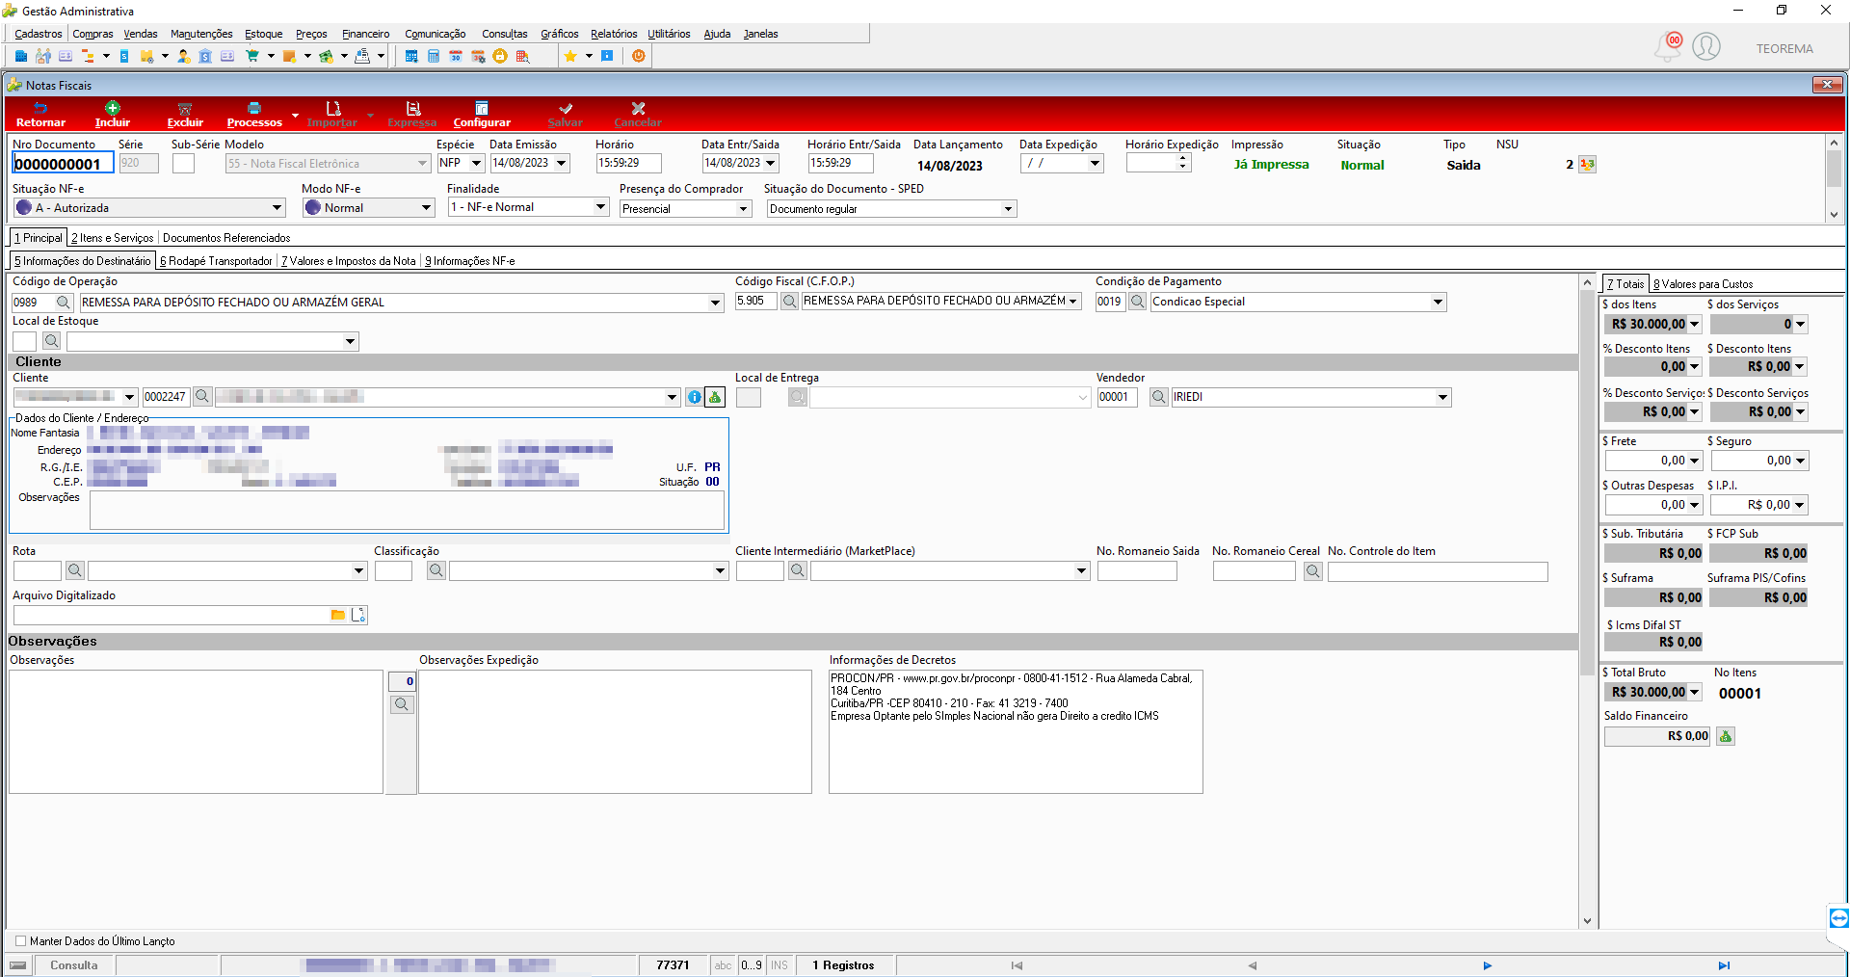Delete the record with Excluir icon
The image size is (1850, 977).
coord(185,109)
